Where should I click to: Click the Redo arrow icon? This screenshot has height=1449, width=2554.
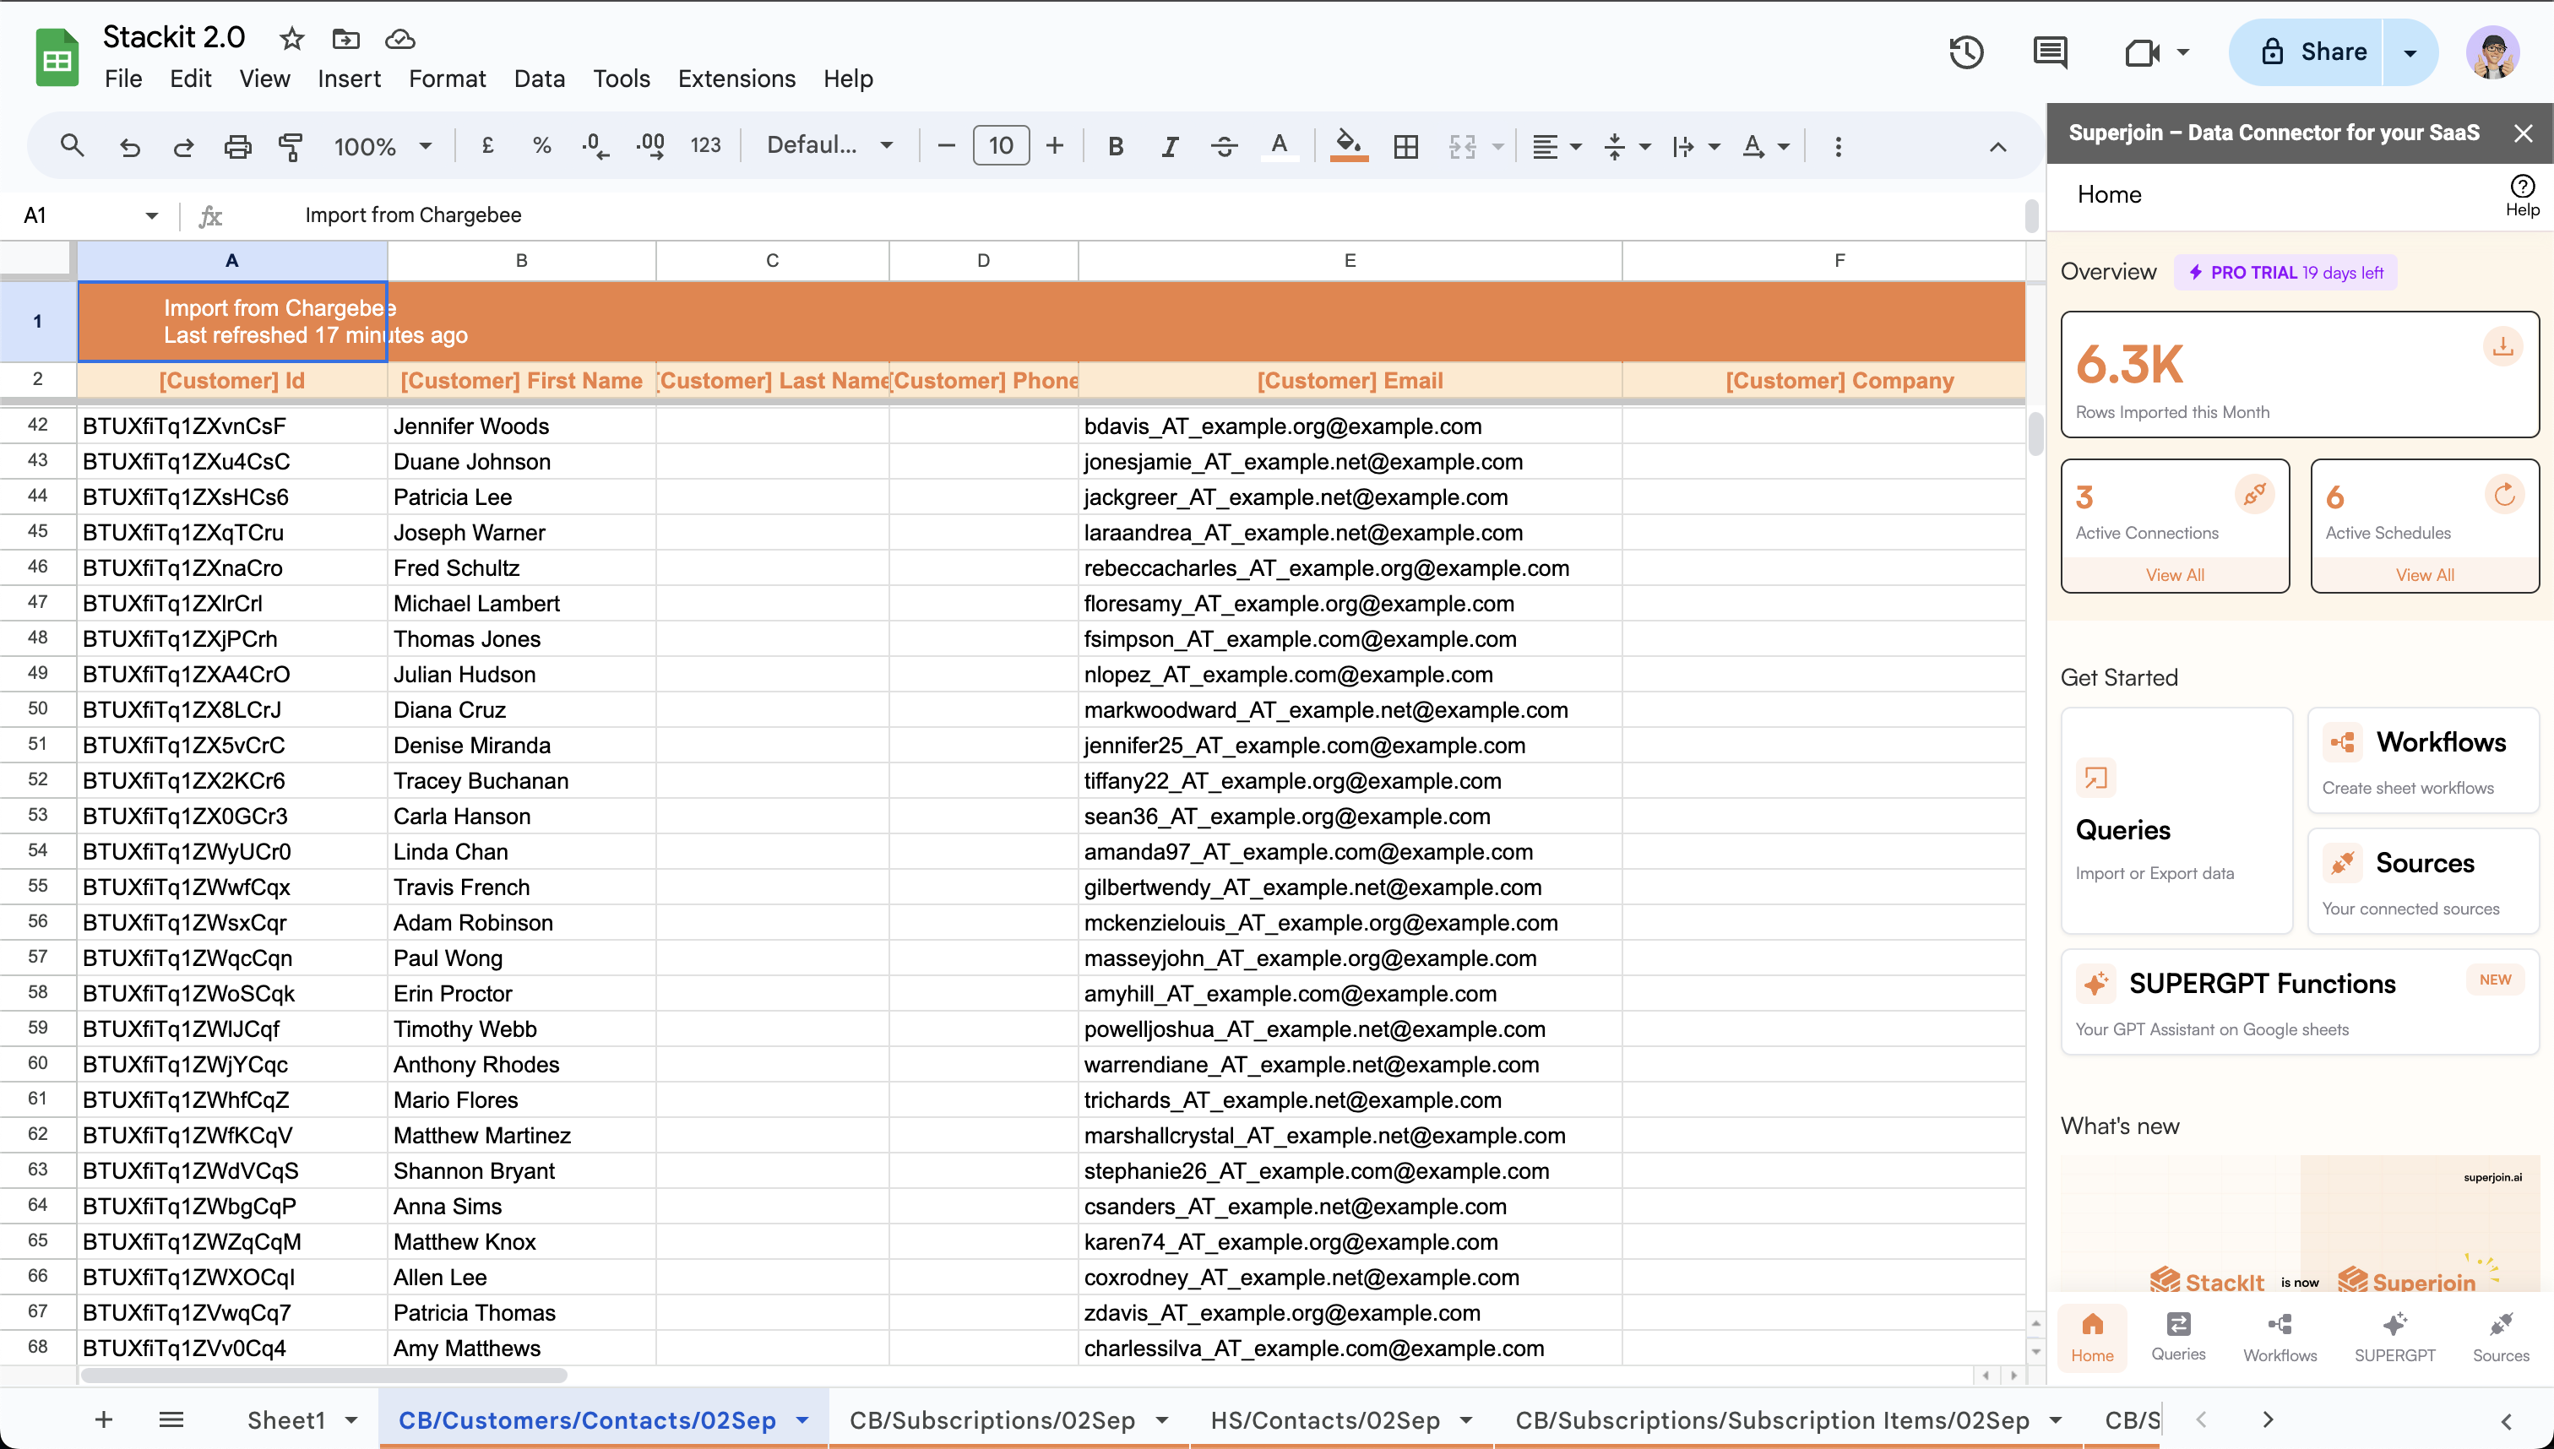183,147
